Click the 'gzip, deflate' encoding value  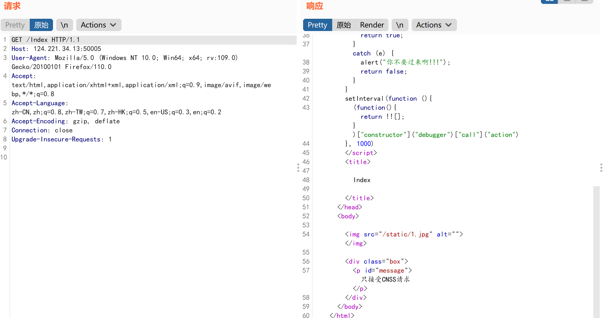click(96, 121)
